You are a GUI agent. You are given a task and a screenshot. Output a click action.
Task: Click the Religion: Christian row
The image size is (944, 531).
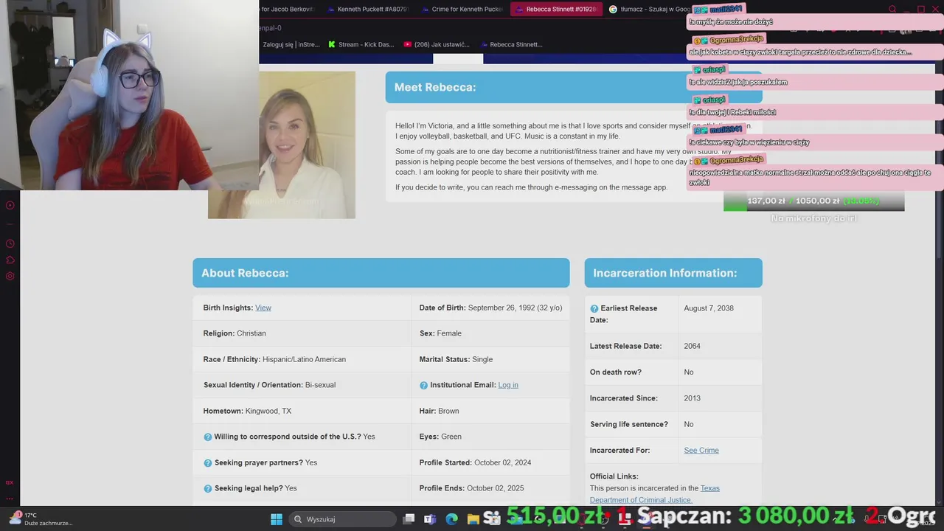[x=302, y=333]
